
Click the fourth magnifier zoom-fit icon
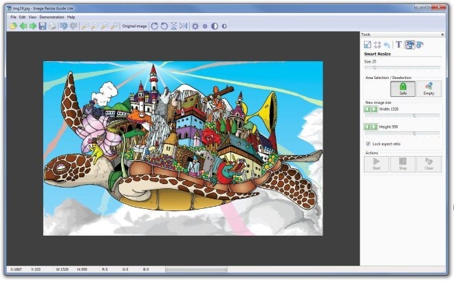tap(114, 26)
